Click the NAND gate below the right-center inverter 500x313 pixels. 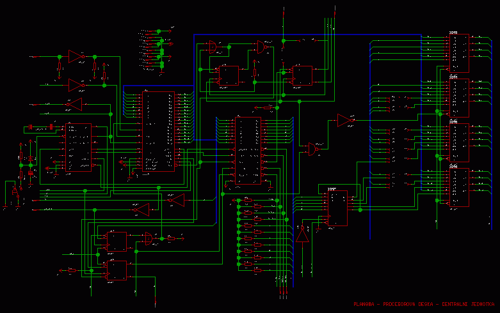[x=311, y=149]
